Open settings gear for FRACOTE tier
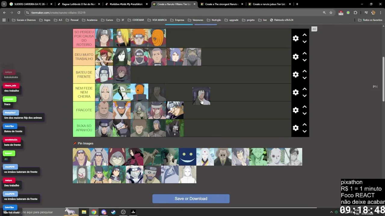The image size is (385, 216). click(296, 110)
